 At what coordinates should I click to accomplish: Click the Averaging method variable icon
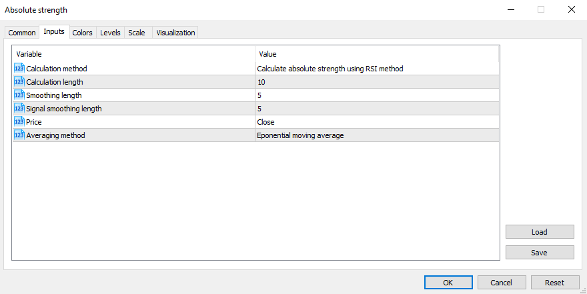tap(19, 135)
